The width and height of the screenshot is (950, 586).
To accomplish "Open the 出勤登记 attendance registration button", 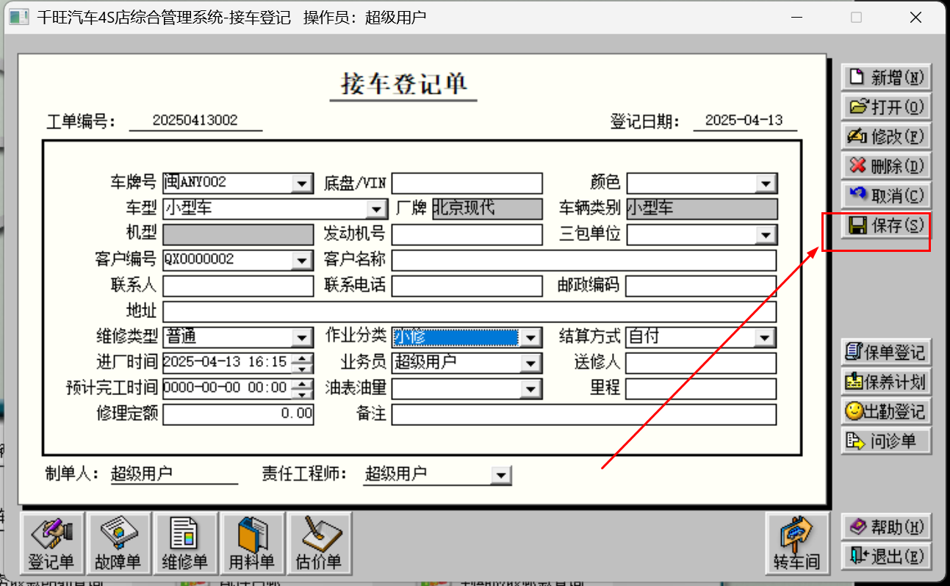I will pos(886,411).
